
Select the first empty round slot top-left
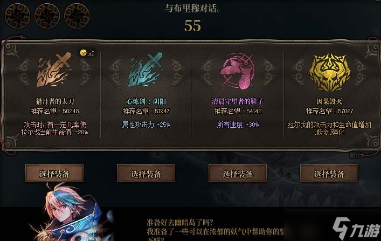pyautogui.click(x=17, y=16)
